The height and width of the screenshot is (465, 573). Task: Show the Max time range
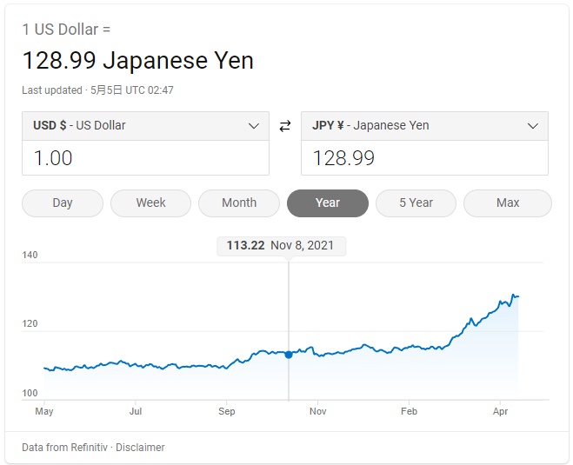click(508, 203)
